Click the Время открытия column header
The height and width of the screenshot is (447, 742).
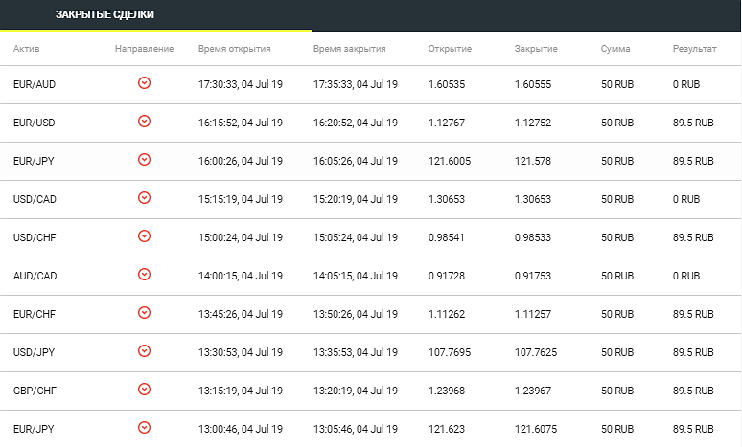[234, 49]
